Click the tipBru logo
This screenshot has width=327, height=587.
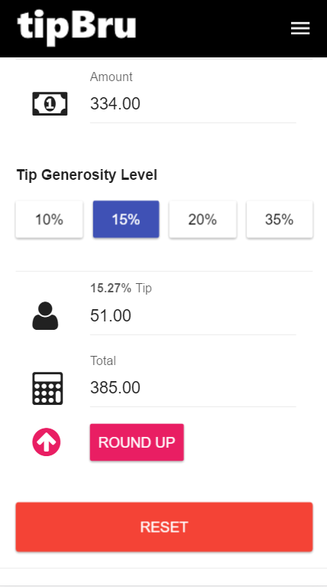[76, 28]
